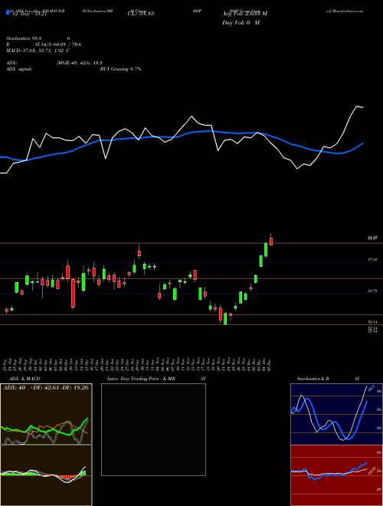Click the 'Avg Vol: 2.633 M' label
Screen dimensions: 383x506
point(244,14)
